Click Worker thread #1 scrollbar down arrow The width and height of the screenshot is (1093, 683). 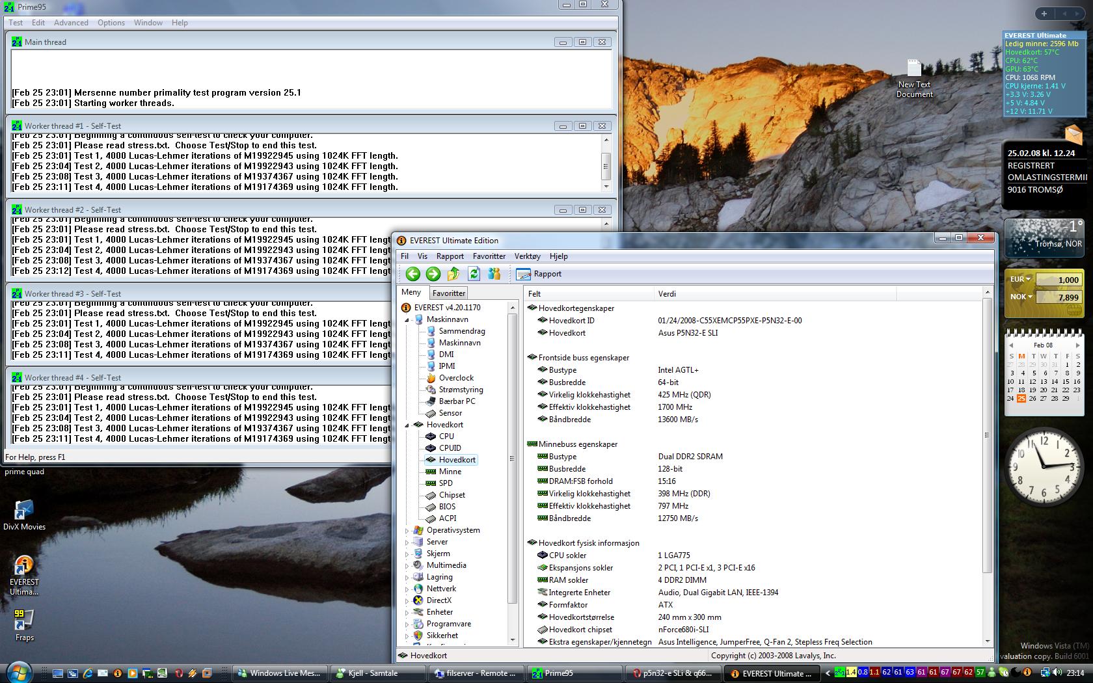pos(606,187)
